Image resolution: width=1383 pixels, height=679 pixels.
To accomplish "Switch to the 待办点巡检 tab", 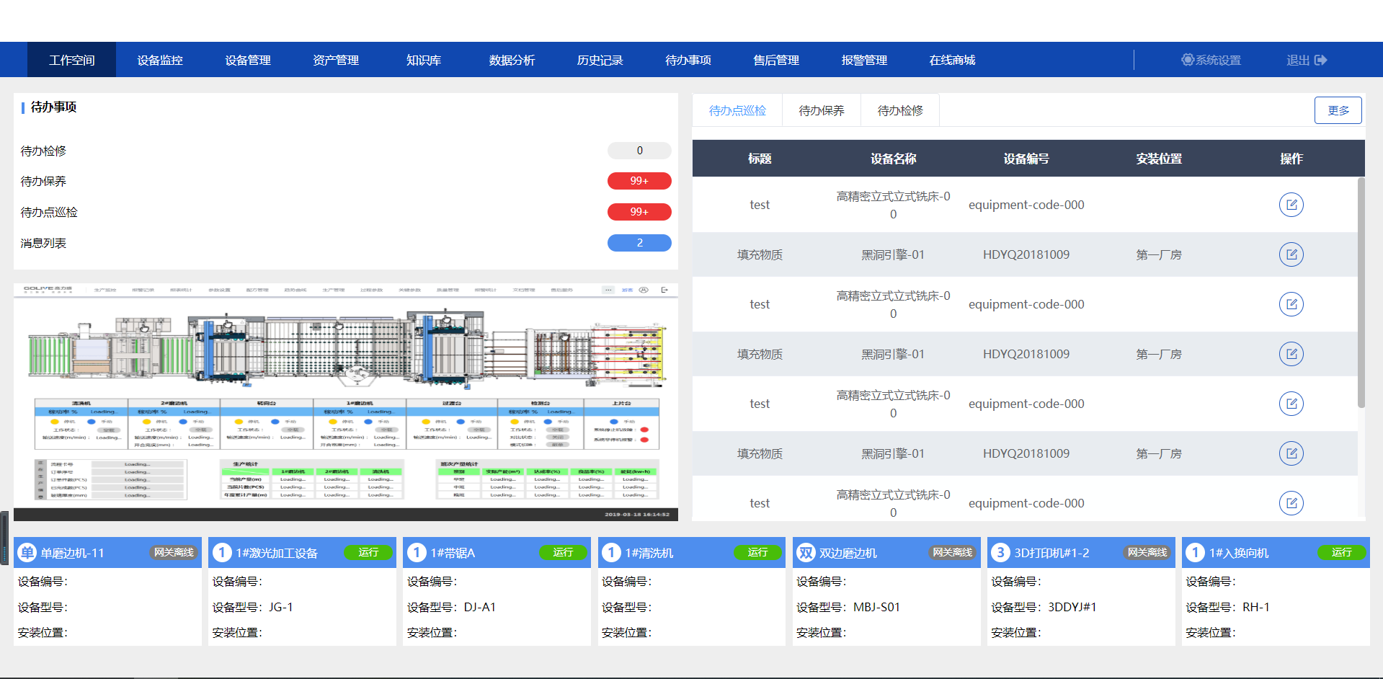I will [x=737, y=110].
